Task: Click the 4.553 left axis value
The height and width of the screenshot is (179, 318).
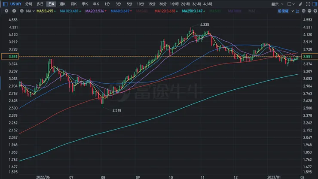Action: point(13,20)
